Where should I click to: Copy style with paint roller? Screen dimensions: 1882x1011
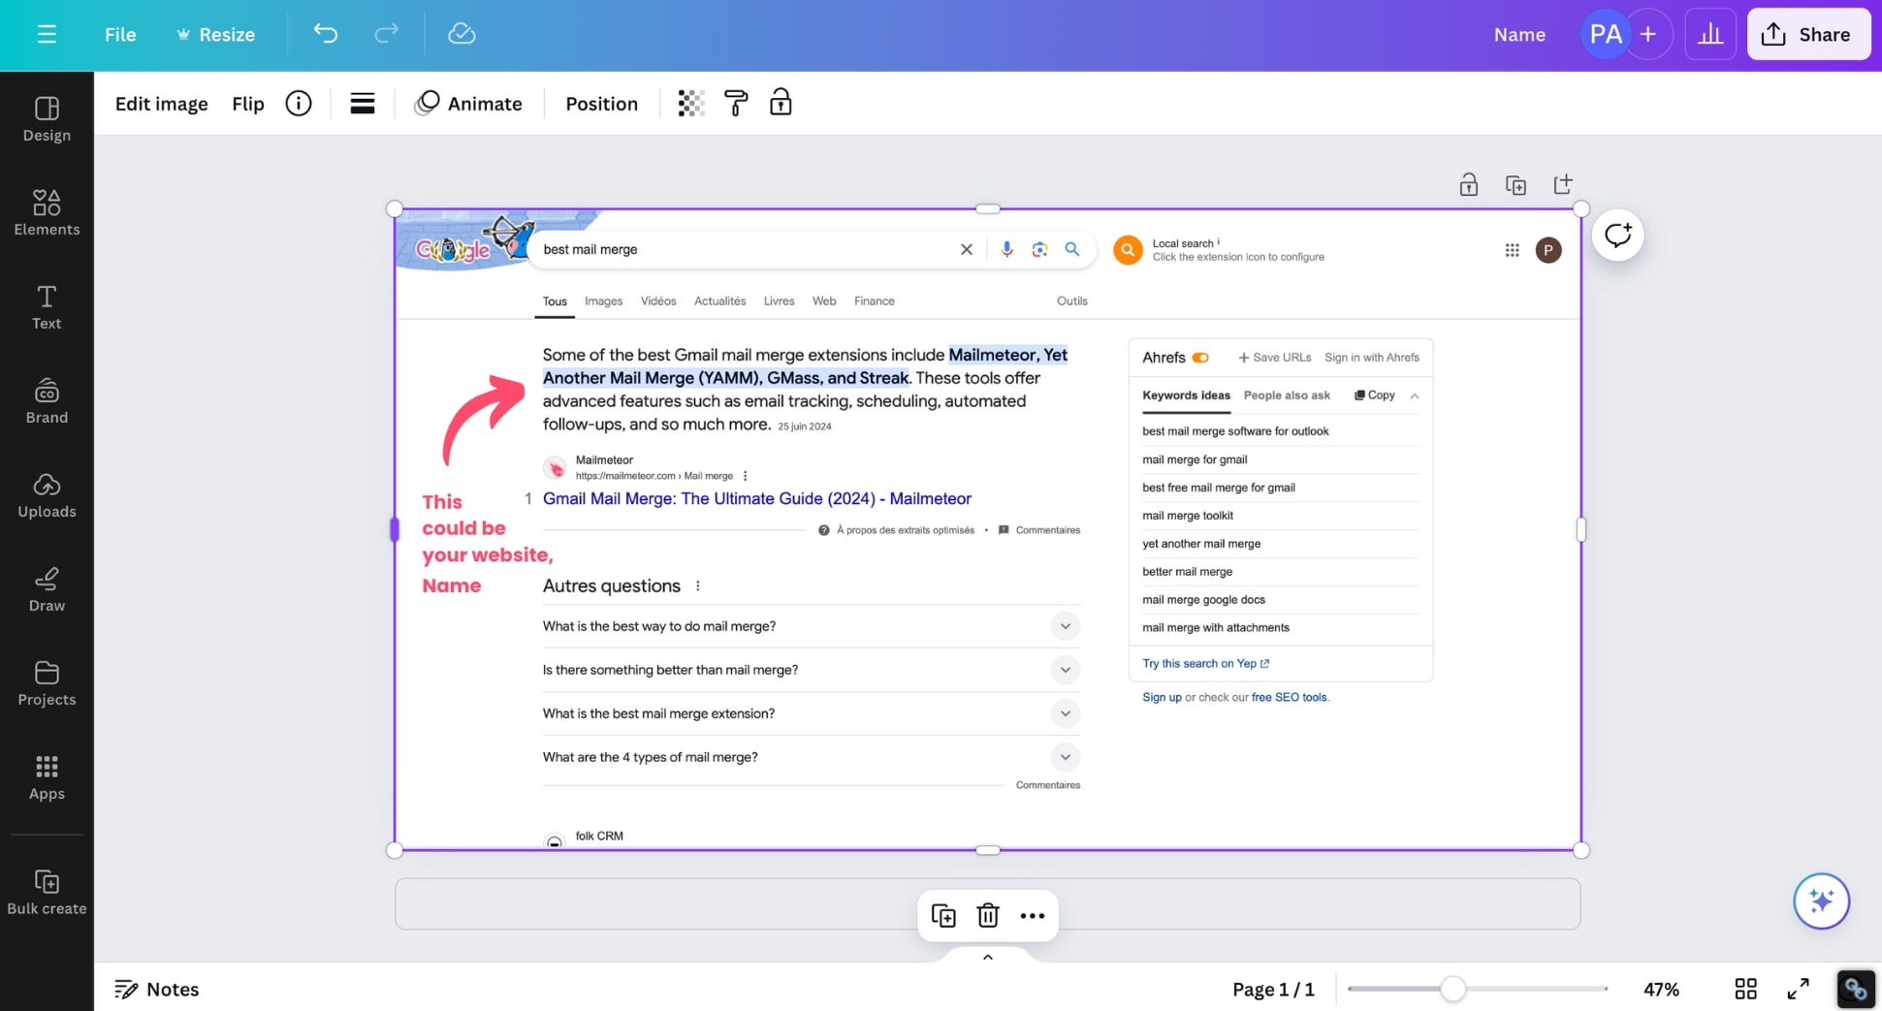pyautogui.click(x=736, y=104)
